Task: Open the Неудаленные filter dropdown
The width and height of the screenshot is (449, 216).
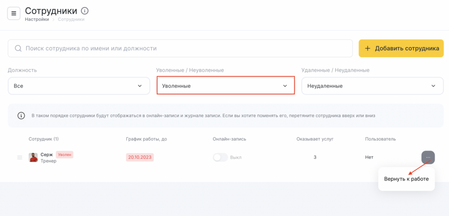Action: 373,86
